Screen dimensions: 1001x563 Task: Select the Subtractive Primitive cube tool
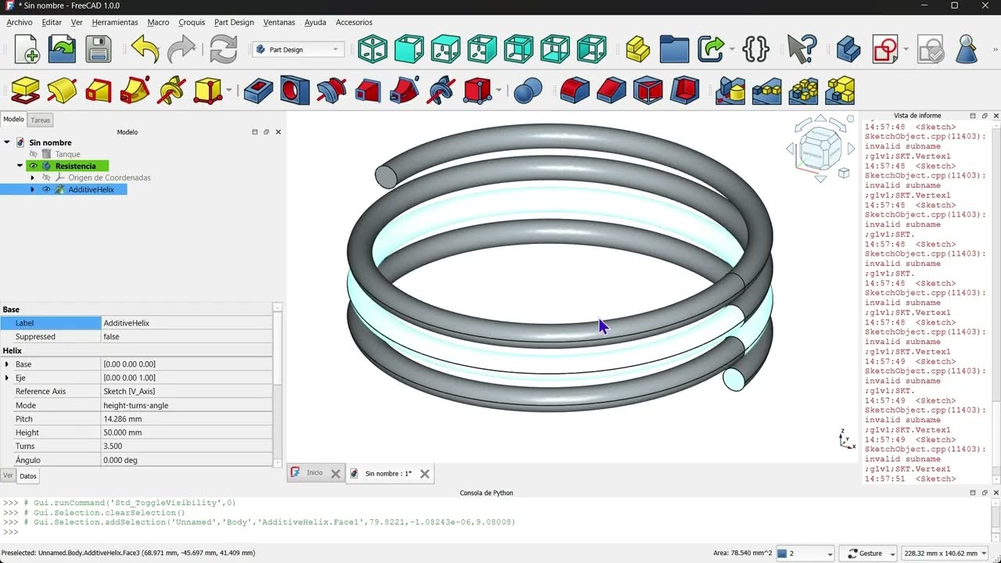tap(477, 91)
